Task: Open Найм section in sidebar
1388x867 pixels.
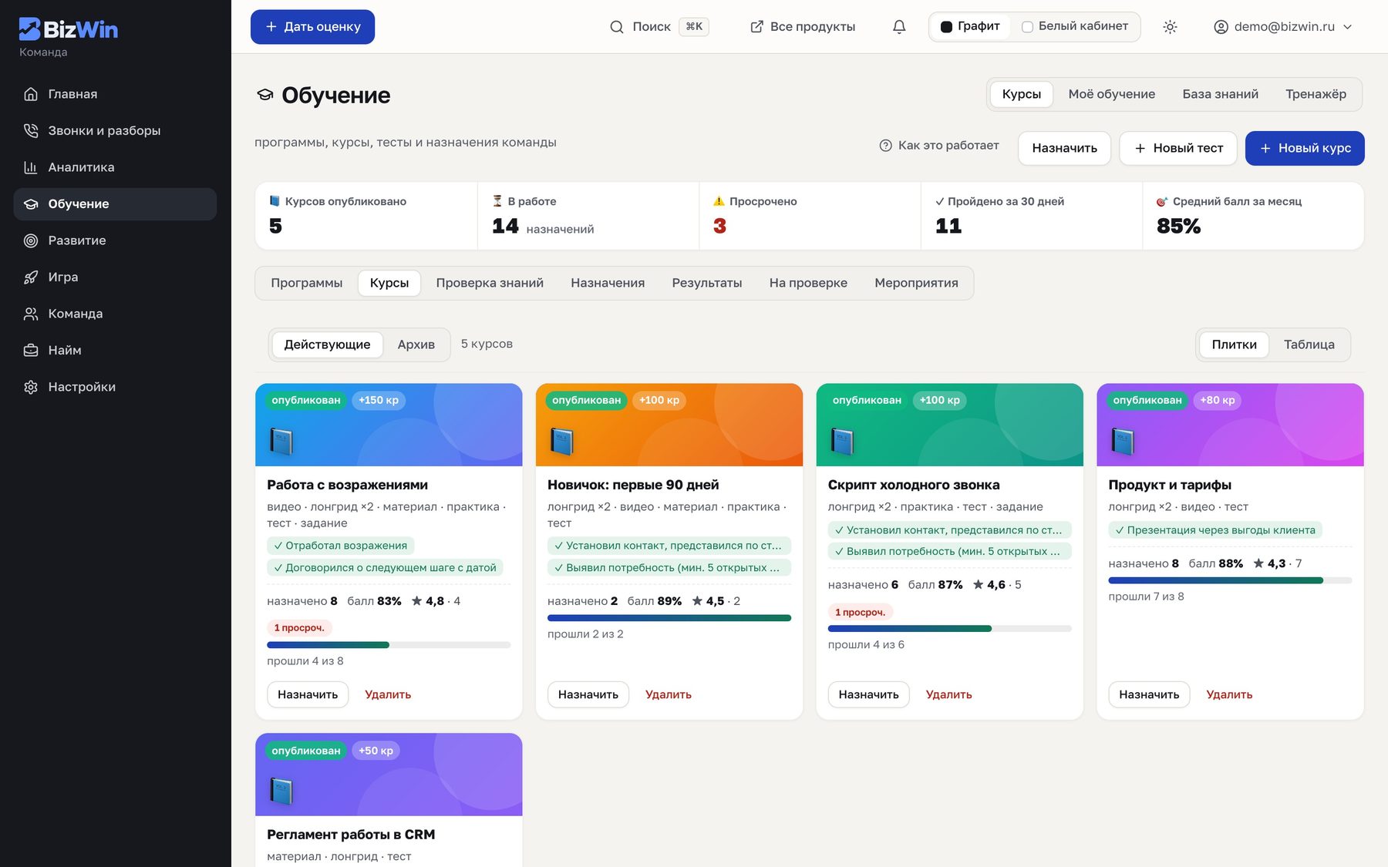Action: pyautogui.click(x=115, y=351)
